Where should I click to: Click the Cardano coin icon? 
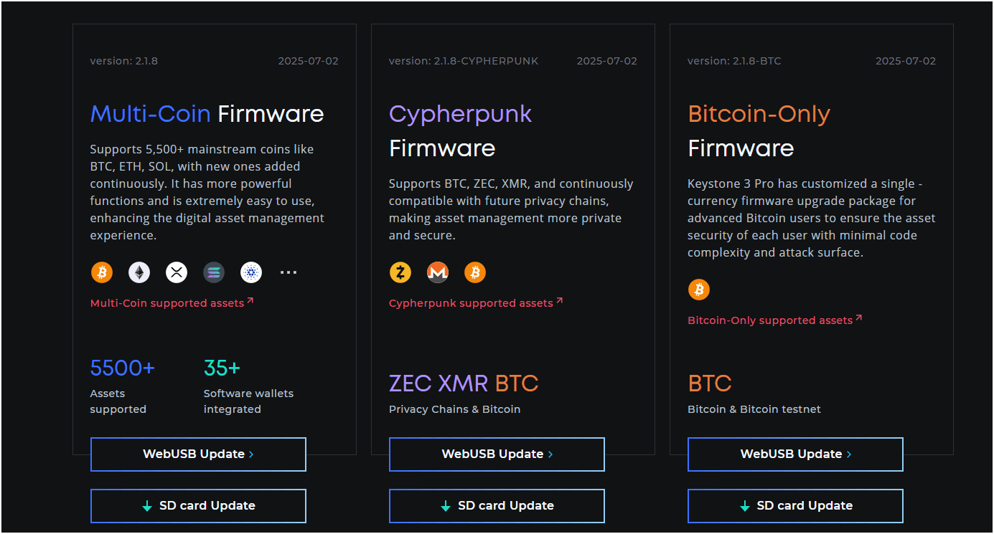click(251, 272)
